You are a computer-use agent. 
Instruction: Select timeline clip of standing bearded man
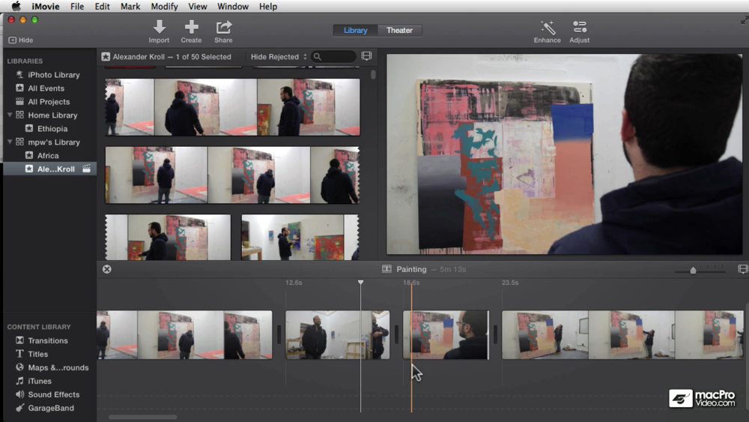pyautogui.click(x=337, y=334)
